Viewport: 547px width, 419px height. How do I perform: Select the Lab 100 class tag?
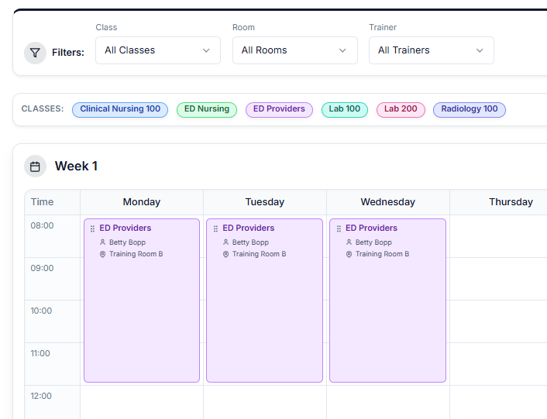345,109
